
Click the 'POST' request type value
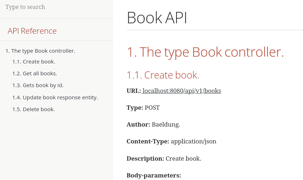[x=152, y=108]
